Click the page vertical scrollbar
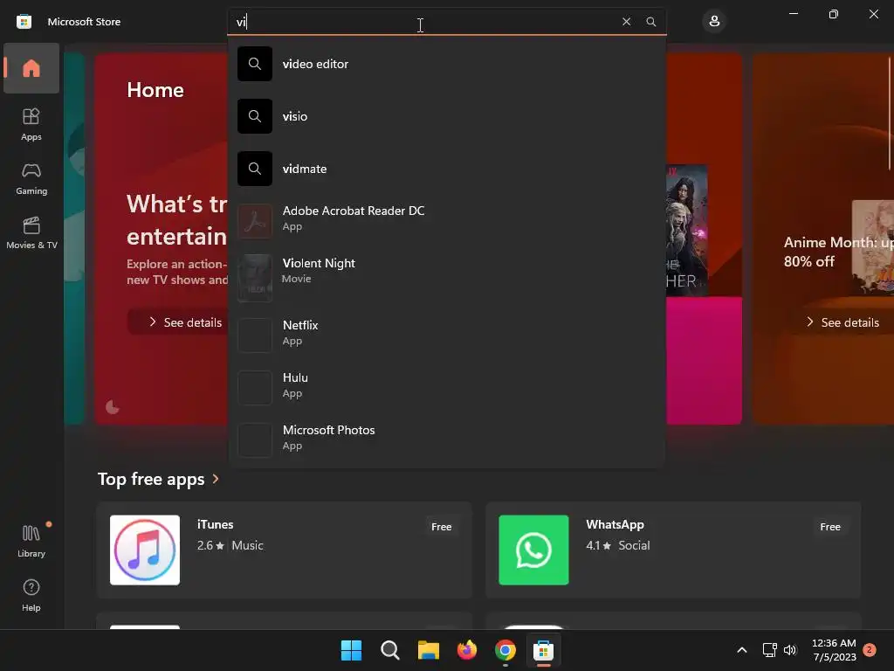Screen dimensions: 894x671 tap(890, 113)
